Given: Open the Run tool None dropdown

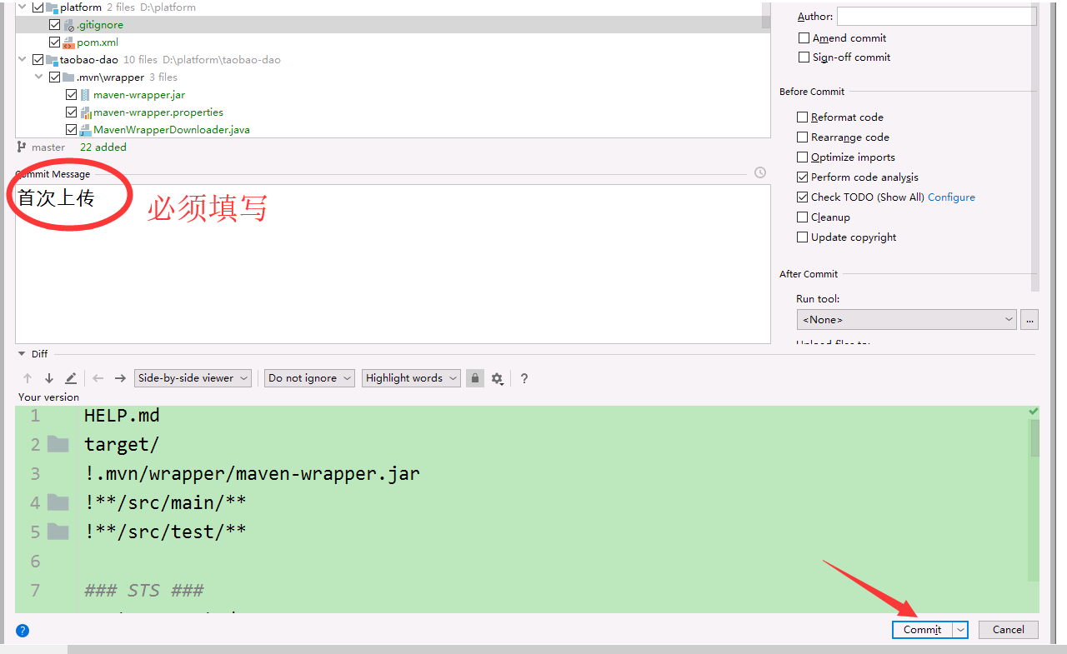Looking at the screenshot, I should (907, 320).
